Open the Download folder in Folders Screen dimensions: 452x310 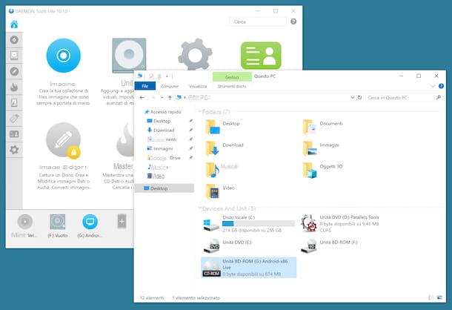point(225,148)
